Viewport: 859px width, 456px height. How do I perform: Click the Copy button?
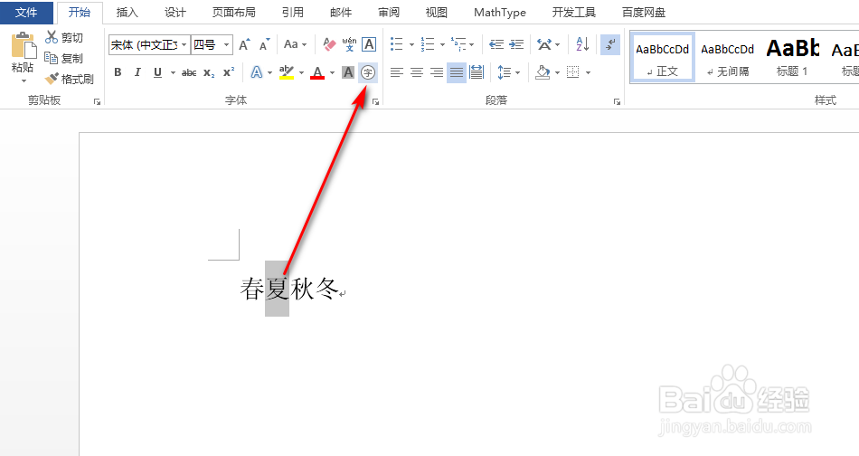pyautogui.click(x=63, y=58)
